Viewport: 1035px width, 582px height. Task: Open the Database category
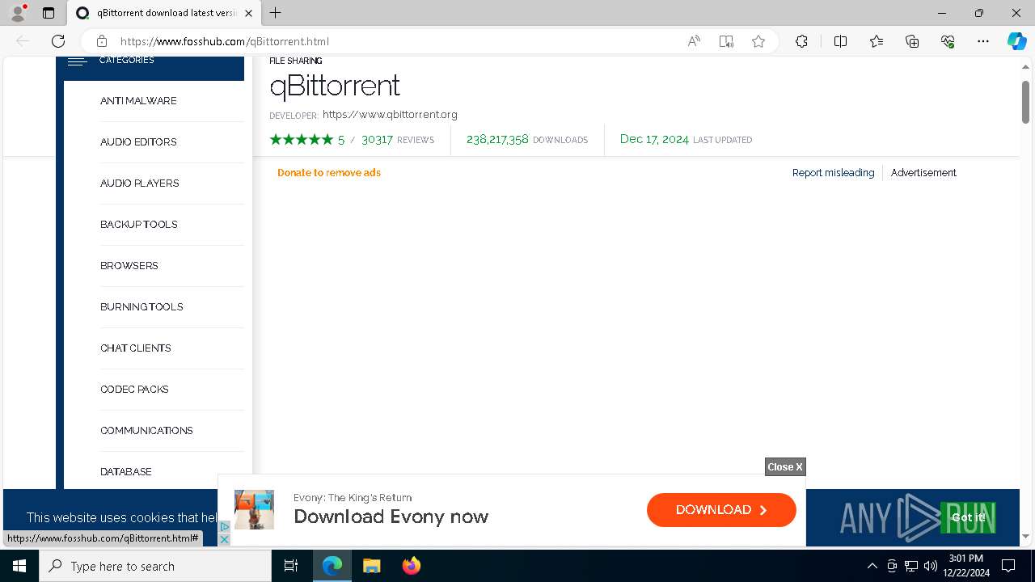click(126, 472)
